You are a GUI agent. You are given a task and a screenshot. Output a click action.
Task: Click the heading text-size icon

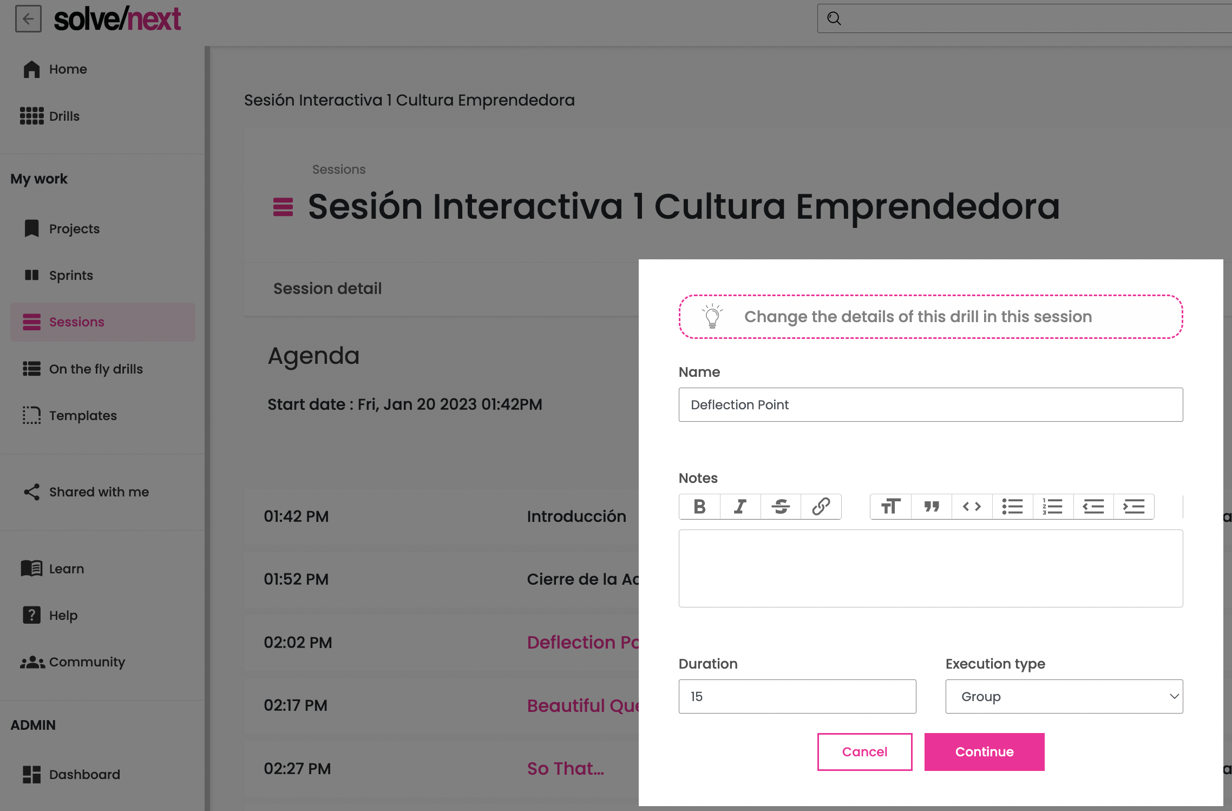(x=890, y=507)
